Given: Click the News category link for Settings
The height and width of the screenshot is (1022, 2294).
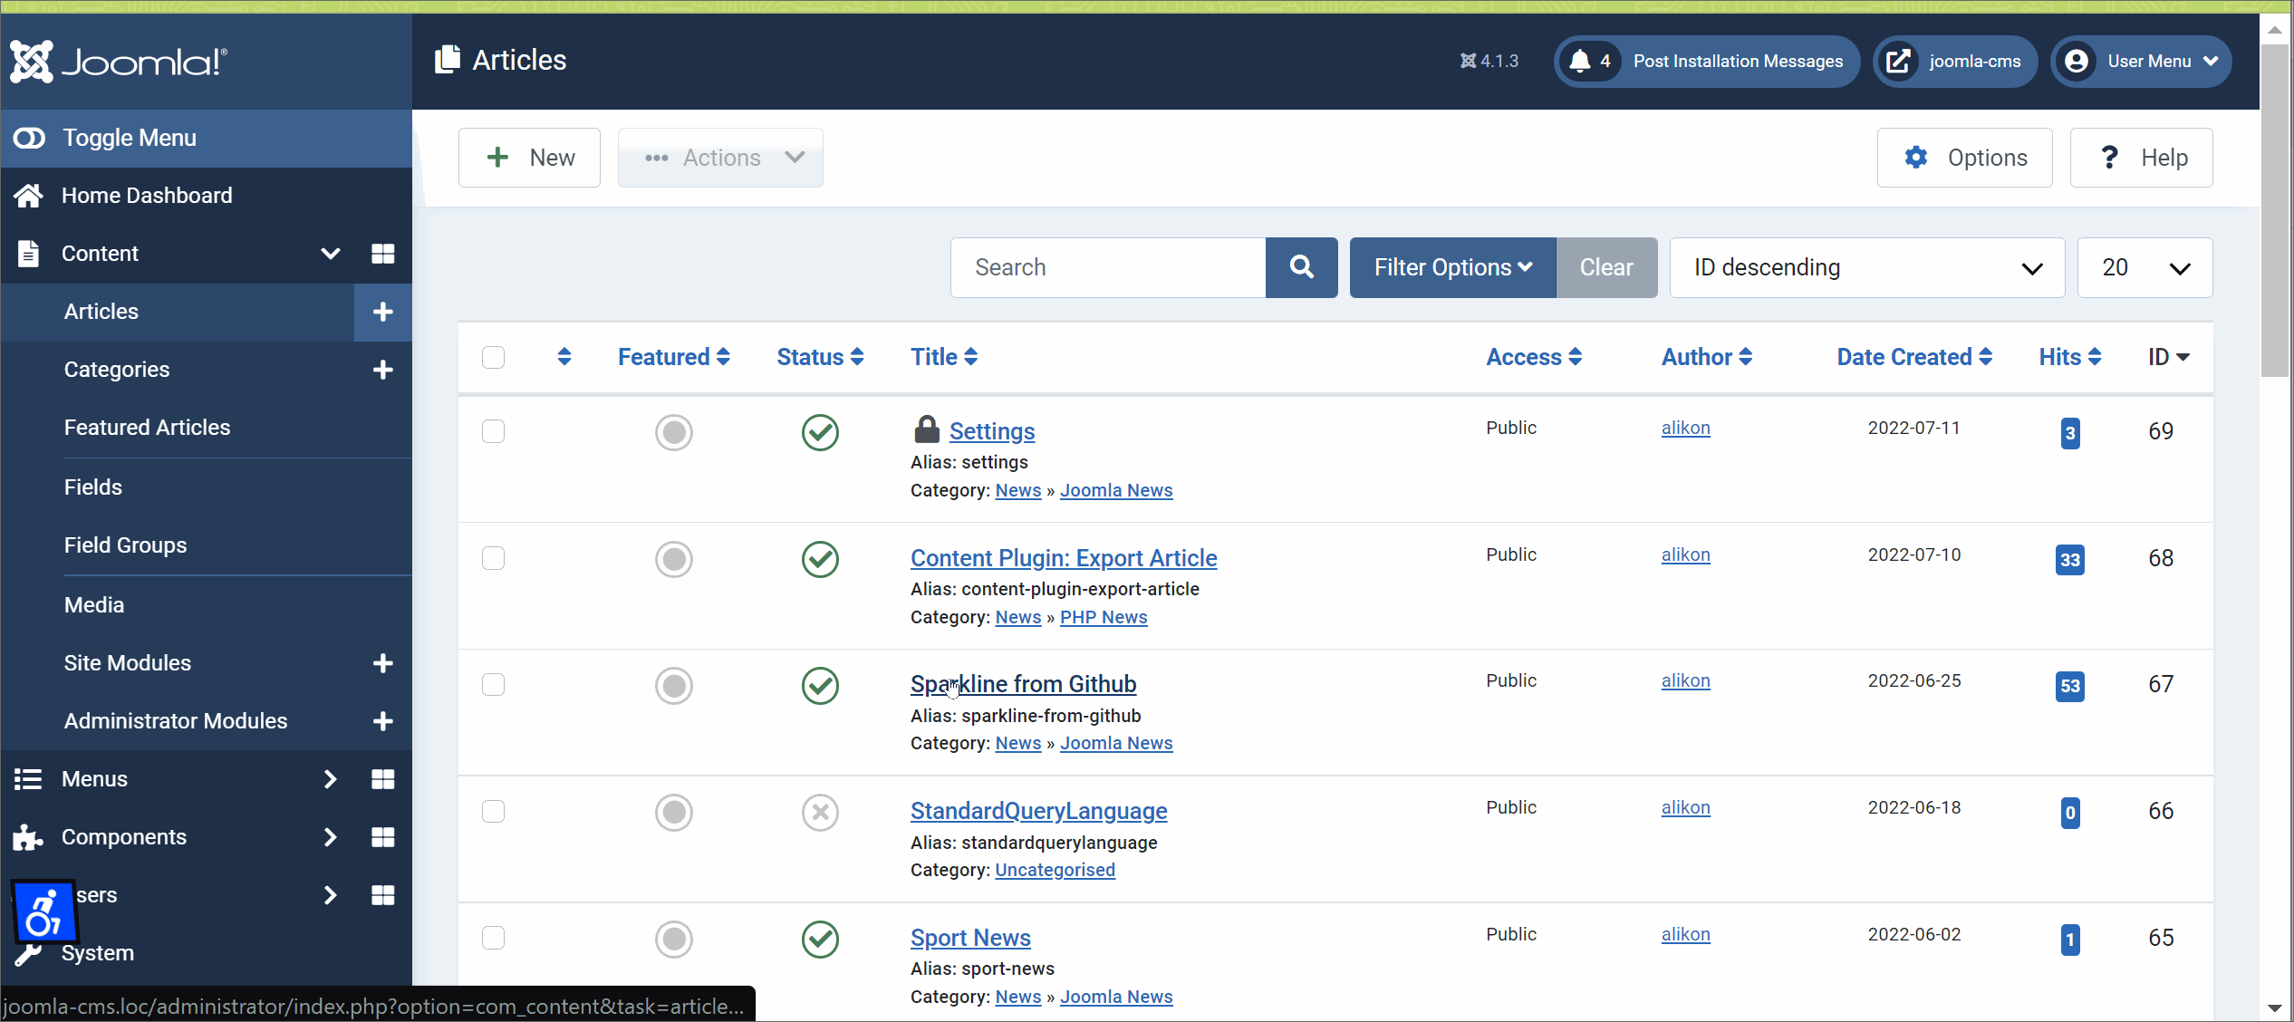Looking at the screenshot, I should coord(1017,488).
